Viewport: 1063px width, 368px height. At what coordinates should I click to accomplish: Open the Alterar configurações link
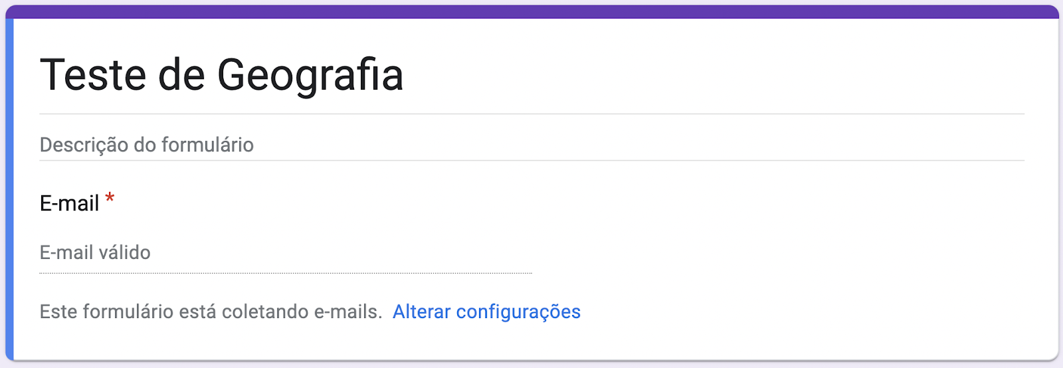coord(486,312)
